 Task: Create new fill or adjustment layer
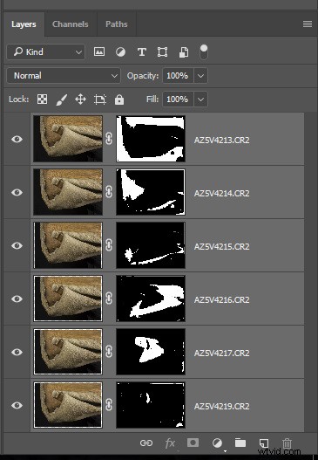click(217, 443)
